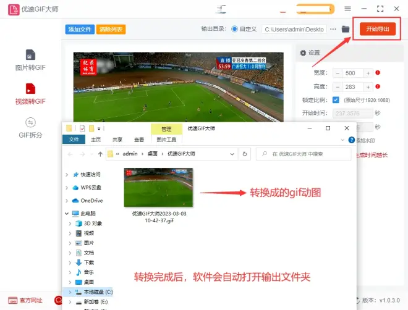Click 桌面 in address breadcrumb
This screenshot has height=310, width=408.
pyautogui.click(x=153, y=154)
